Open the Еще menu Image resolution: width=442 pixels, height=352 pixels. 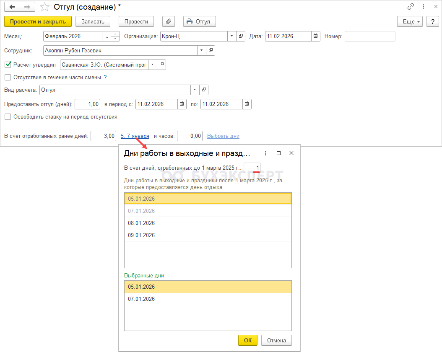[409, 21]
